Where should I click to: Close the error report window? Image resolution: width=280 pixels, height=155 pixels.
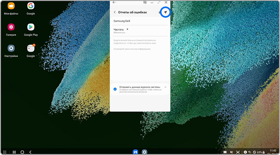[166, 2]
